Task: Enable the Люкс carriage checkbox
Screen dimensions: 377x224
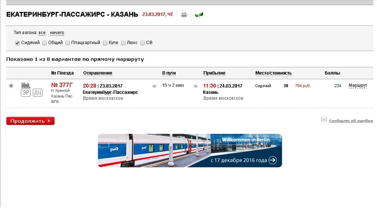Action: 123,43
